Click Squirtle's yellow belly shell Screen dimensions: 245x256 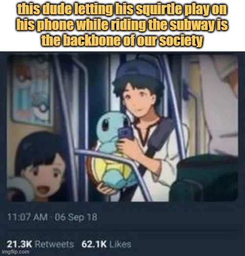[x=112, y=168]
